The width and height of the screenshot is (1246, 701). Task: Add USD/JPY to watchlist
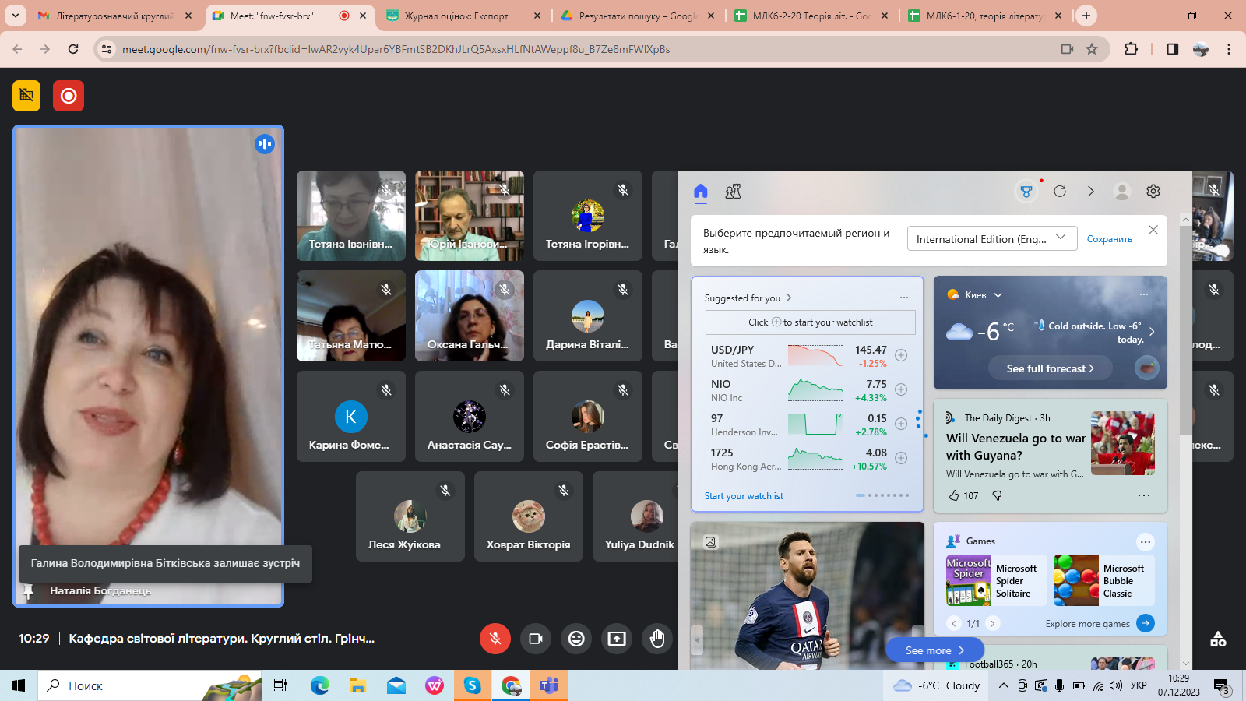pos(901,355)
